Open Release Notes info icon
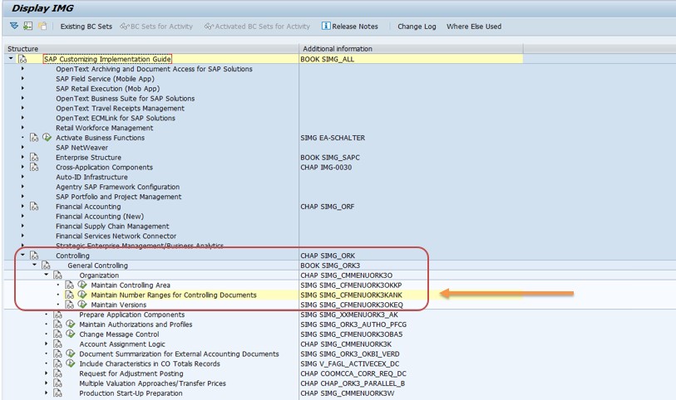The width and height of the screenshot is (676, 400). [326, 26]
